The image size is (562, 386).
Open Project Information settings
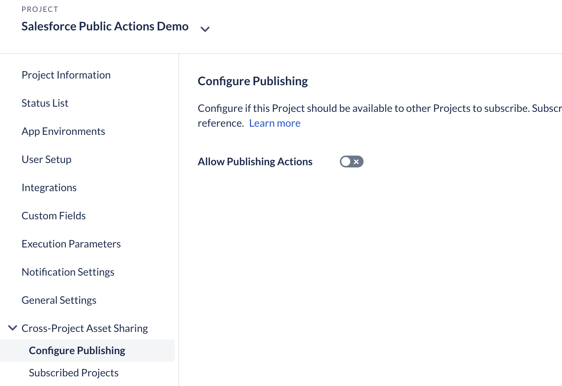click(x=66, y=75)
